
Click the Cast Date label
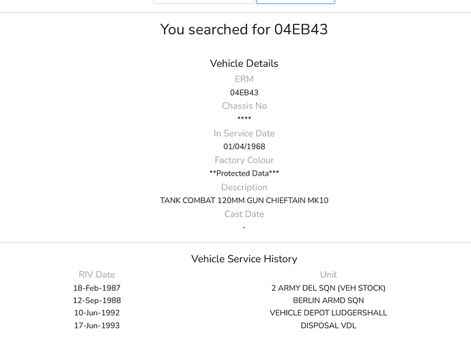coord(244,214)
